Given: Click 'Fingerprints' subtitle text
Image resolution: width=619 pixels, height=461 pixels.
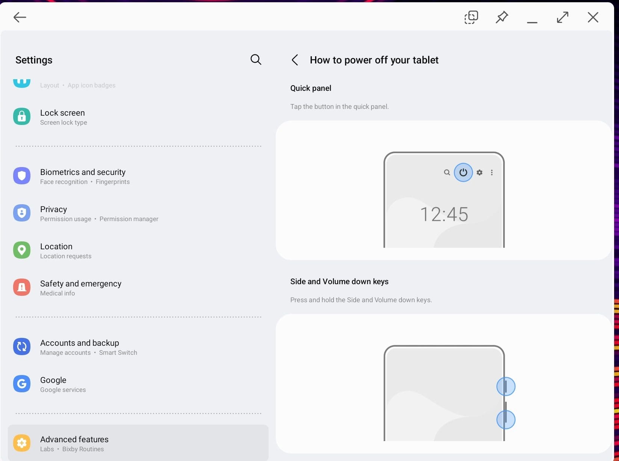Looking at the screenshot, I should 113,182.
